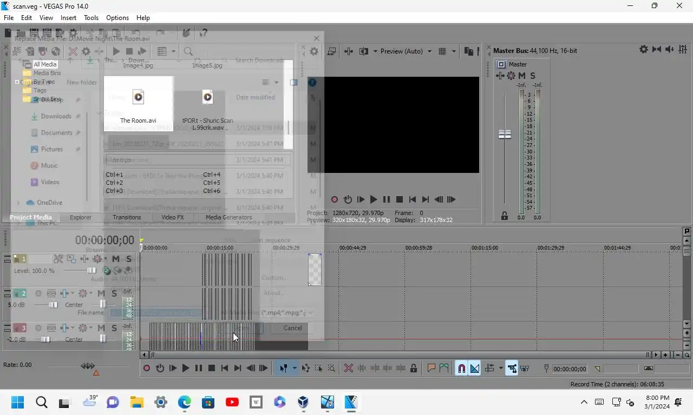The width and height of the screenshot is (693, 415).
Task: Switch to the Video FX tab
Action: coord(173,217)
